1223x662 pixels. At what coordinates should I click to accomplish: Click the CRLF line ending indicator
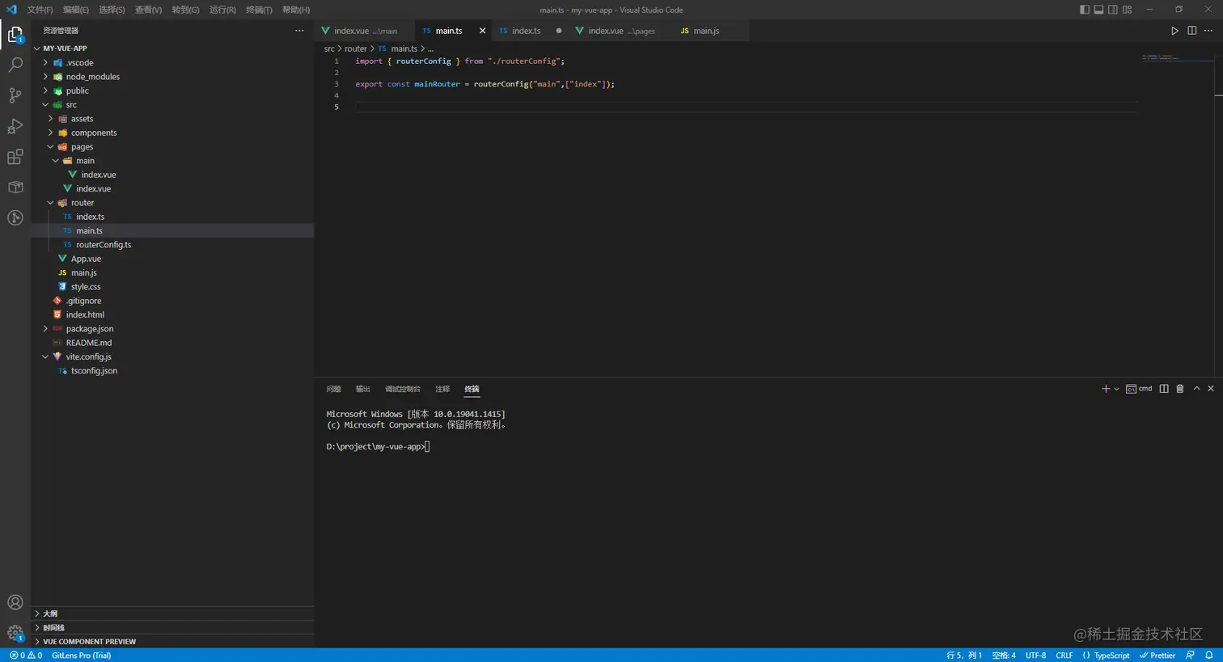[x=1064, y=656]
